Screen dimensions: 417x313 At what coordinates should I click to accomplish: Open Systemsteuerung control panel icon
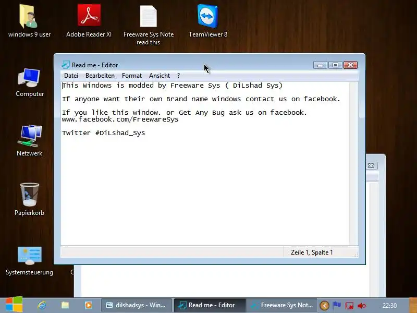(x=29, y=261)
